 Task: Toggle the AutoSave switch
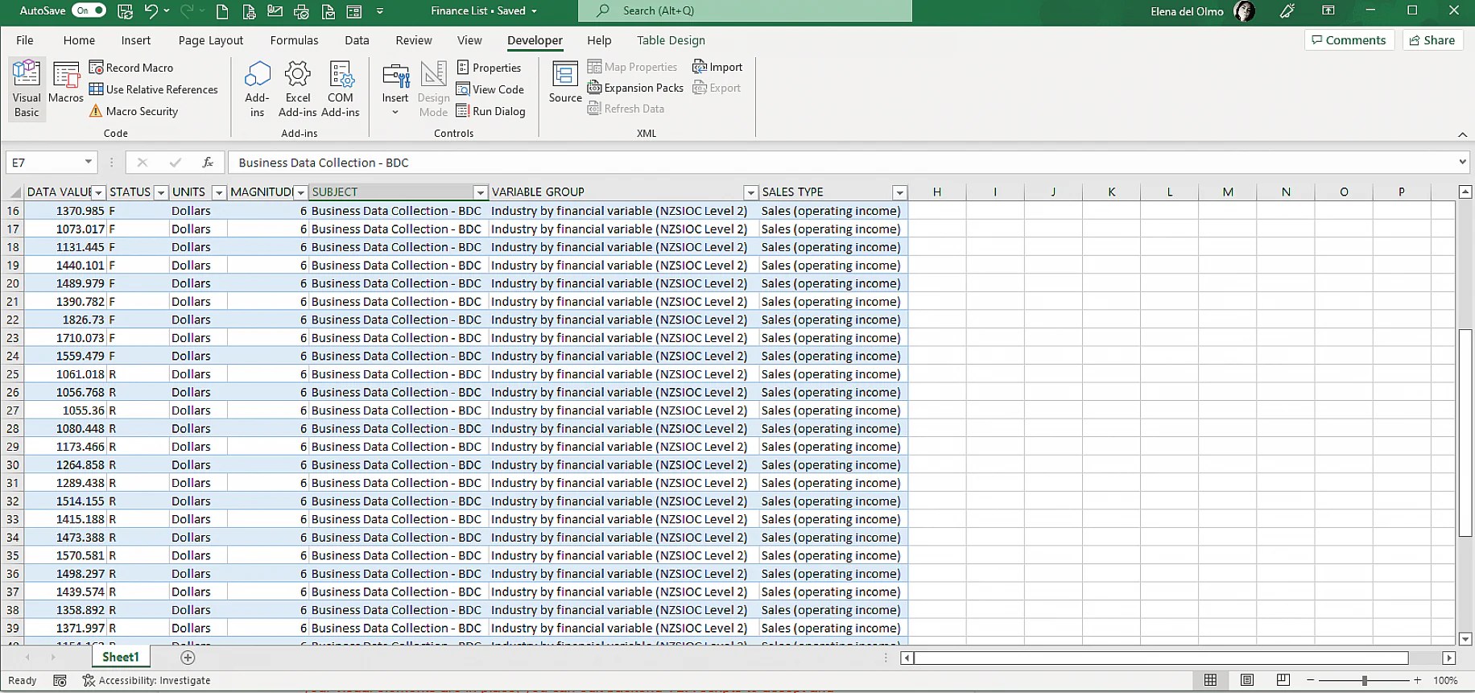(89, 10)
